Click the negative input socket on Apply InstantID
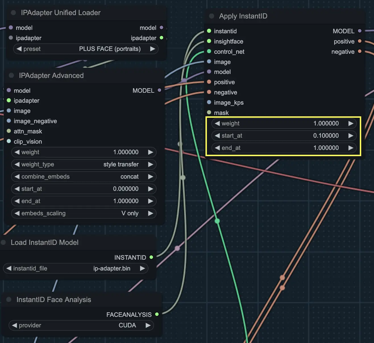 (x=209, y=92)
